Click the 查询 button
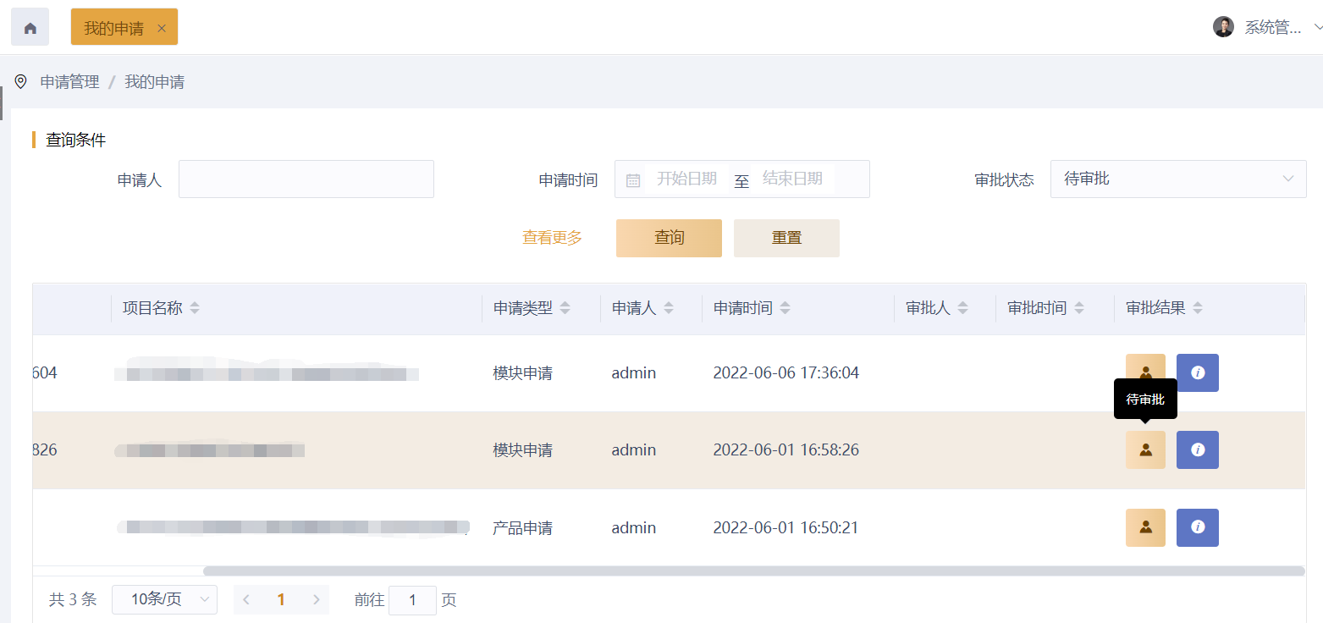The height and width of the screenshot is (623, 1323). pyautogui.click(x=669, y=238)
